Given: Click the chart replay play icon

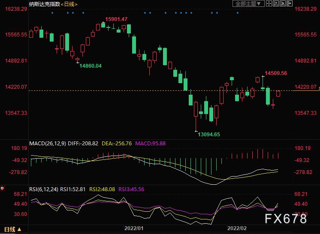Looking at the screenshot, I should point(283,3).
